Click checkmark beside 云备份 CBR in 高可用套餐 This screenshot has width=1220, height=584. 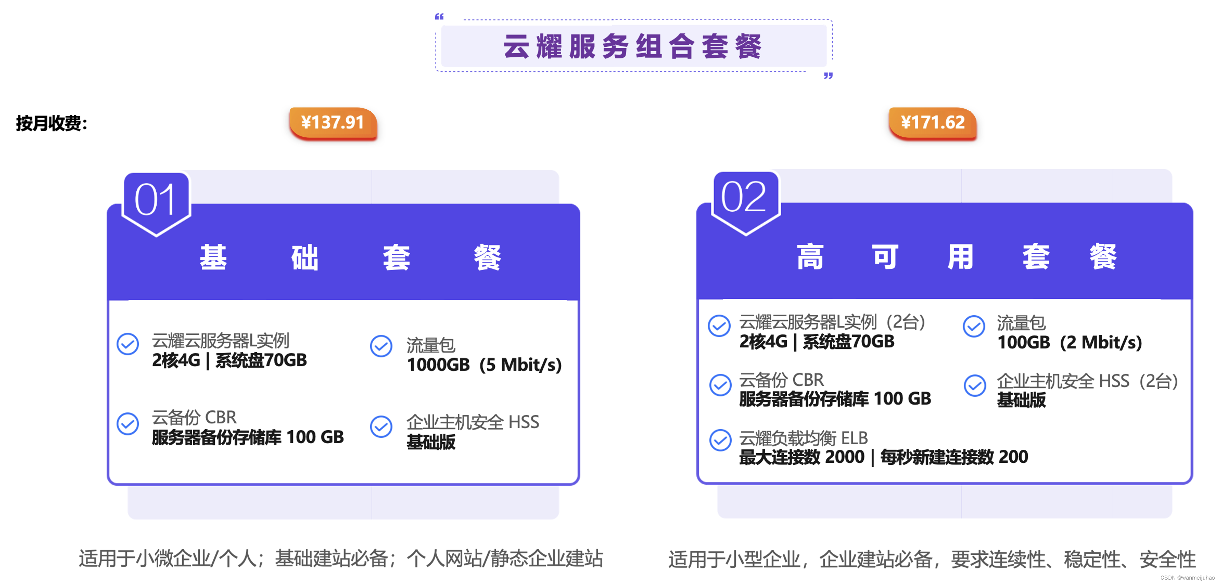click(x=720, y=385)
